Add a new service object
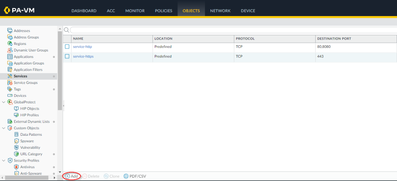Viewport: 397px width, 181px height. click(x=72, y=176)
